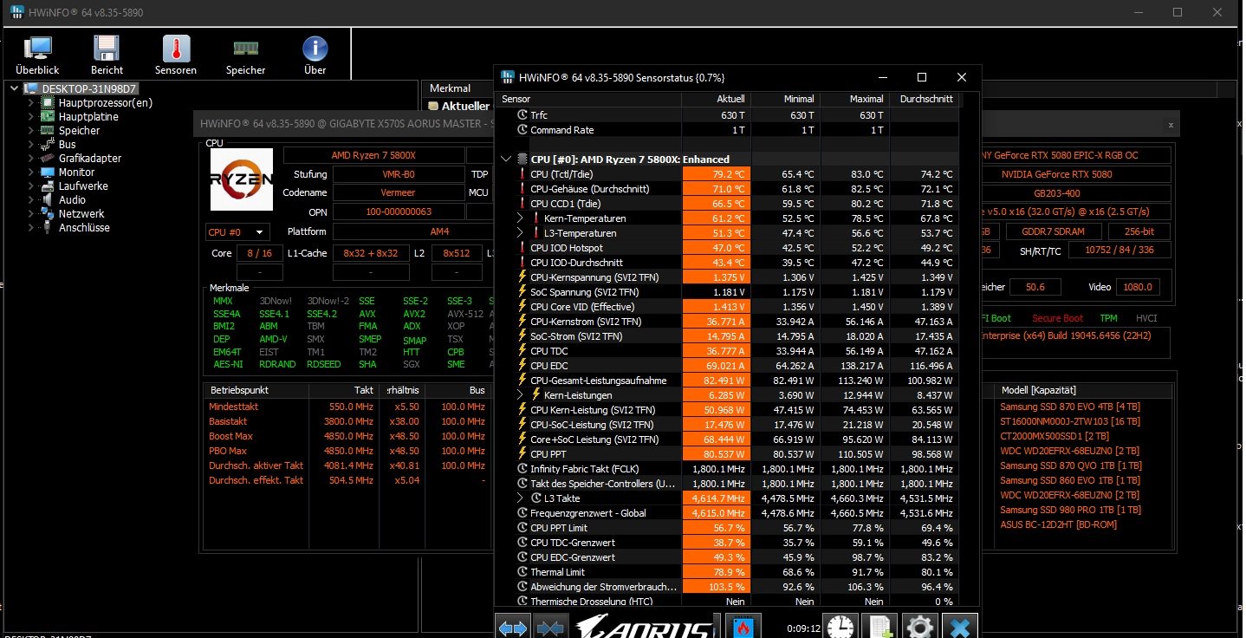Expand the L3 Takte sensor group
The width and height of the screenshot is (1246, 638).
pyautogui.click(x=520, y=498)
